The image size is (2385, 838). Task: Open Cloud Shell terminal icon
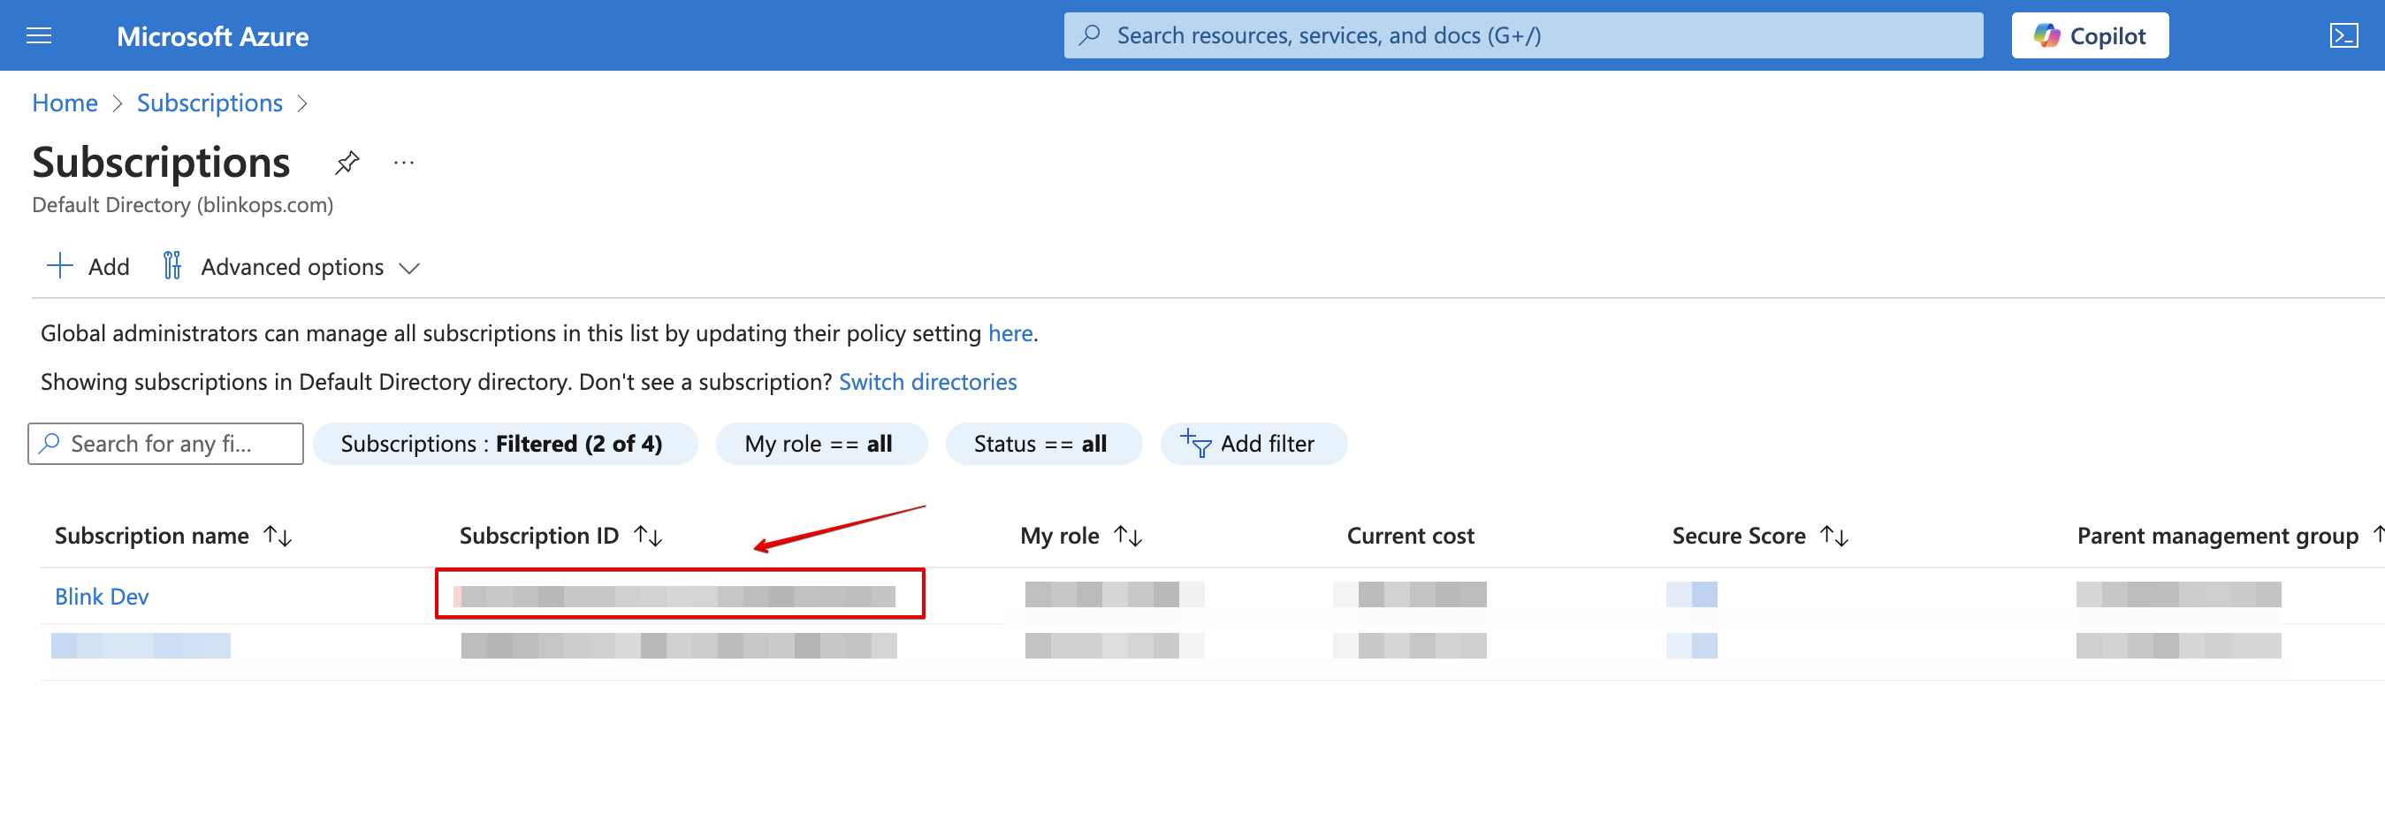pyautogui.click(x=2343, y=36)
